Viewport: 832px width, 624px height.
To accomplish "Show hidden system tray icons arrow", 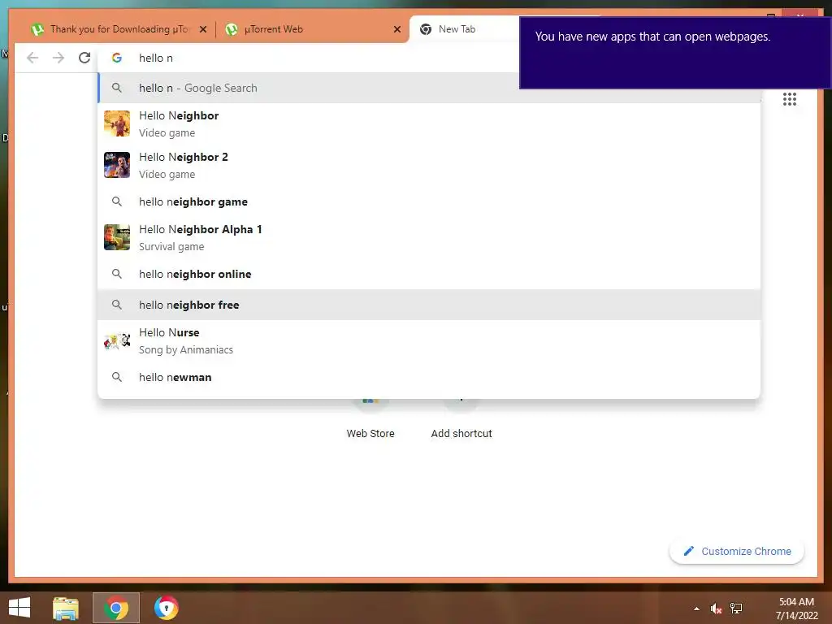I will 696,609.
